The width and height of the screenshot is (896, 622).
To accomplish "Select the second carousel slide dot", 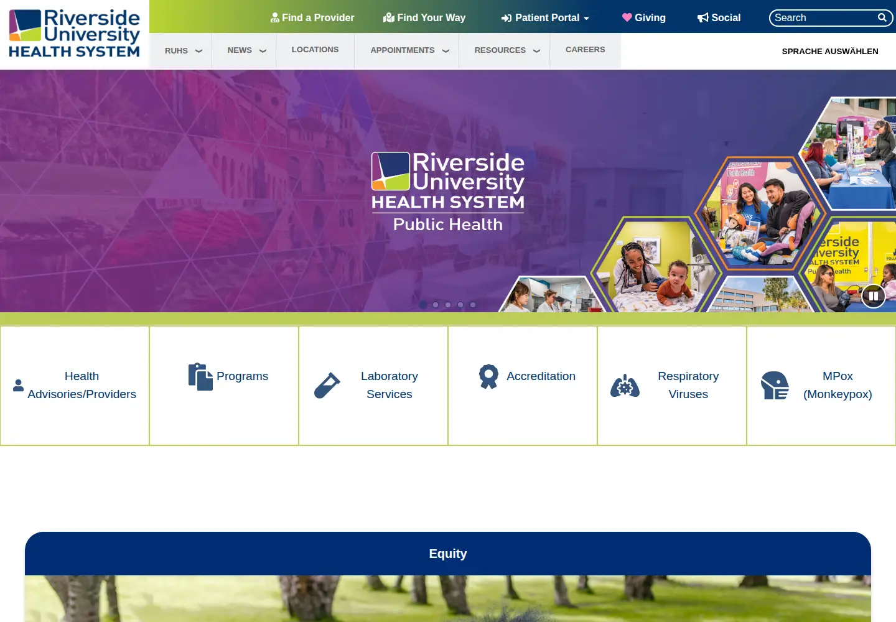I will point(436,305).
